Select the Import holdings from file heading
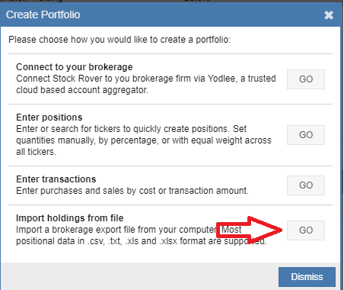344x290 pixels. 70,218
